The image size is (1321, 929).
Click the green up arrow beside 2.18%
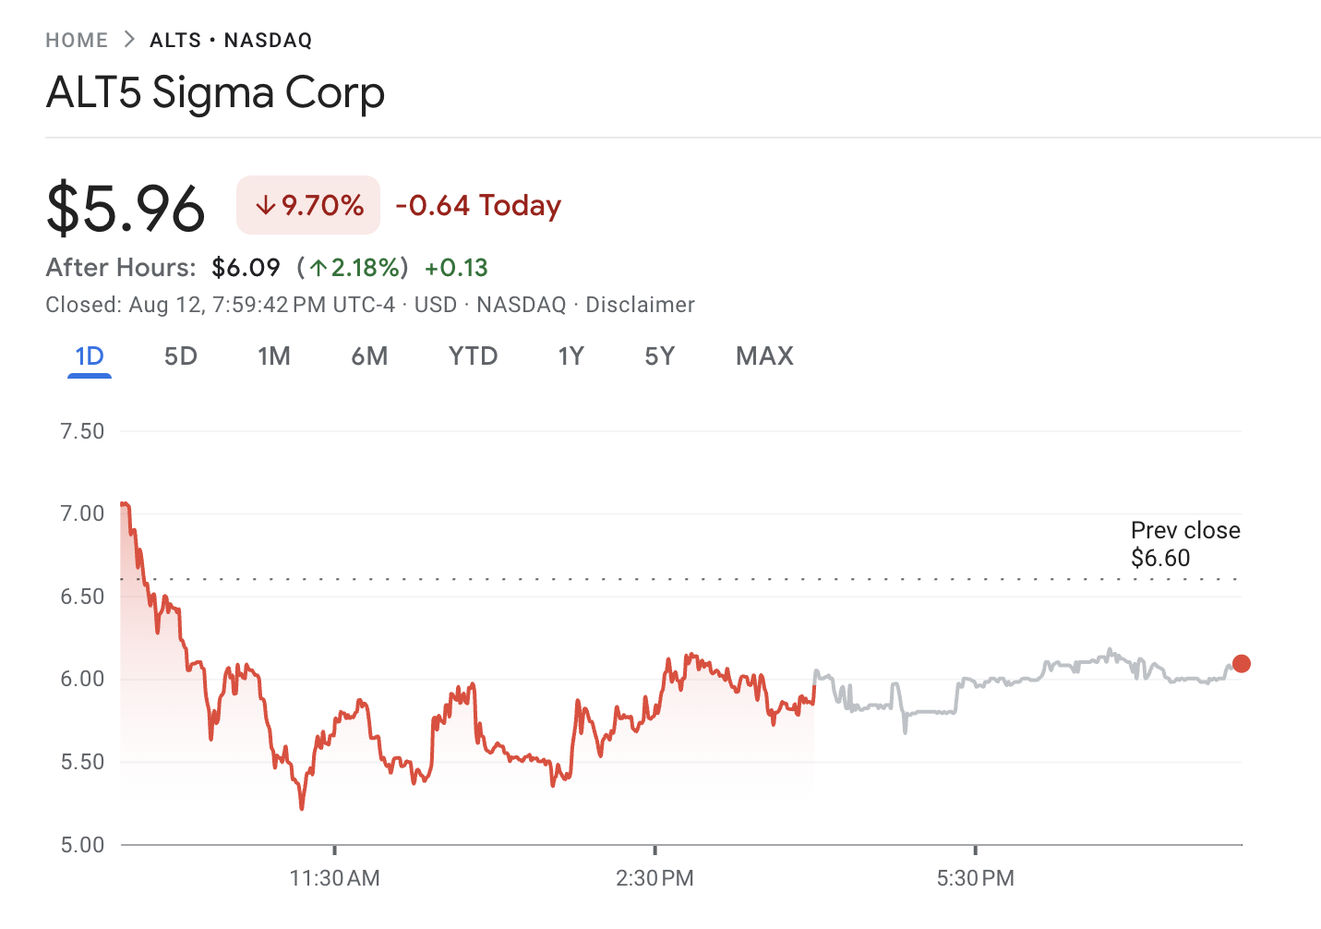318,267
